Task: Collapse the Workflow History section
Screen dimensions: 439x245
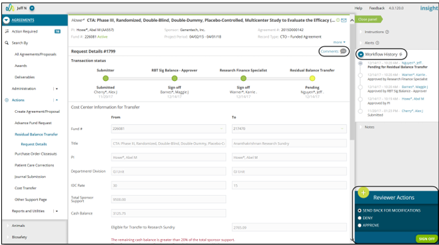Action: tap(360, 54)
